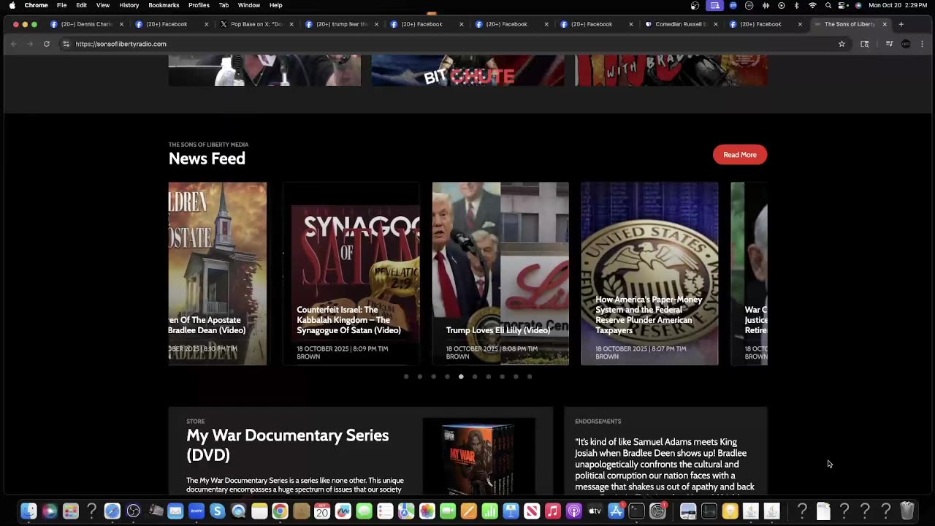
Task: Open Launchpad from the Dock
Action: (x=70, y=511)
